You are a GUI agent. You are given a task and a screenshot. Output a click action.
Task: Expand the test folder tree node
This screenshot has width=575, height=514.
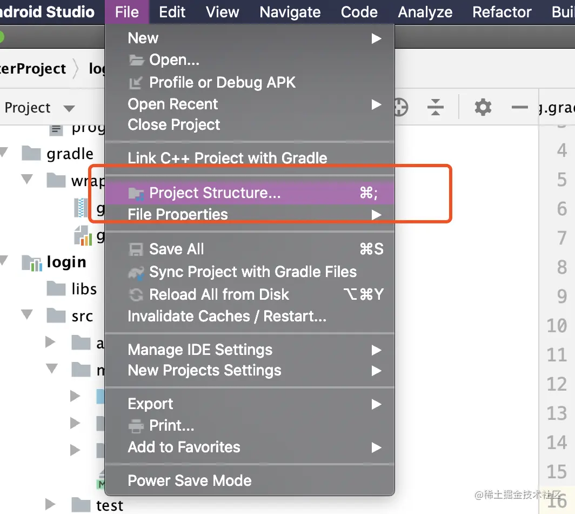(x=51, y=504)
